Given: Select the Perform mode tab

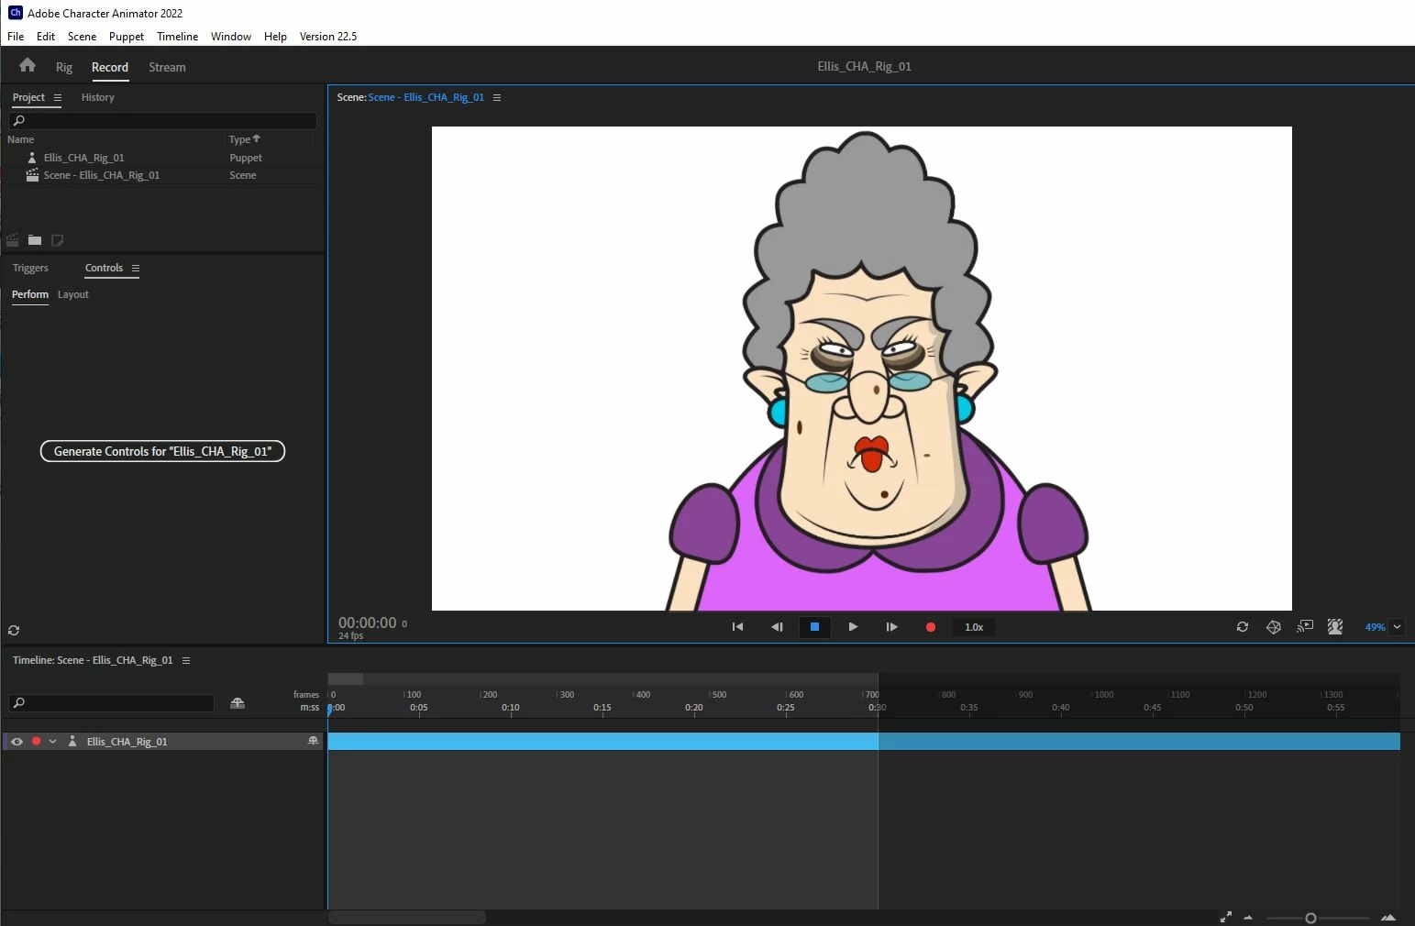Looking at the screenshot, I should (30, 294).
